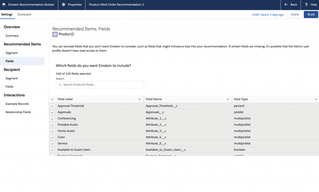Uncheck the Approval Threshold field checkbox
The width and height of the screenshot is (319, 192).
[52, 106]
